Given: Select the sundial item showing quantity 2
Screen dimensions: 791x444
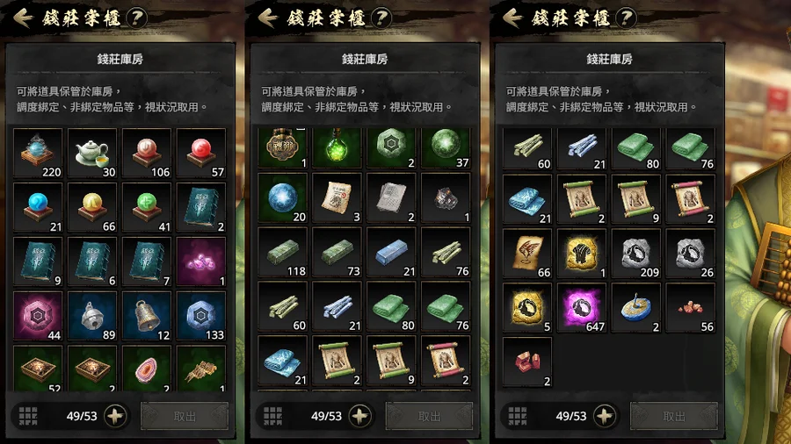Looking at the screenshot, I should coord(636,308).
